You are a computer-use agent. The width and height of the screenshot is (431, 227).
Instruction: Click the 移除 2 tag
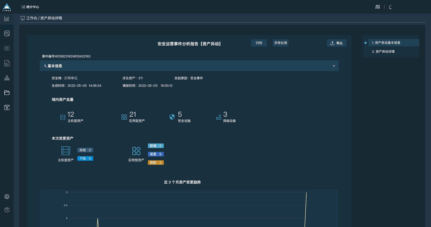click(x=156, y=163)
